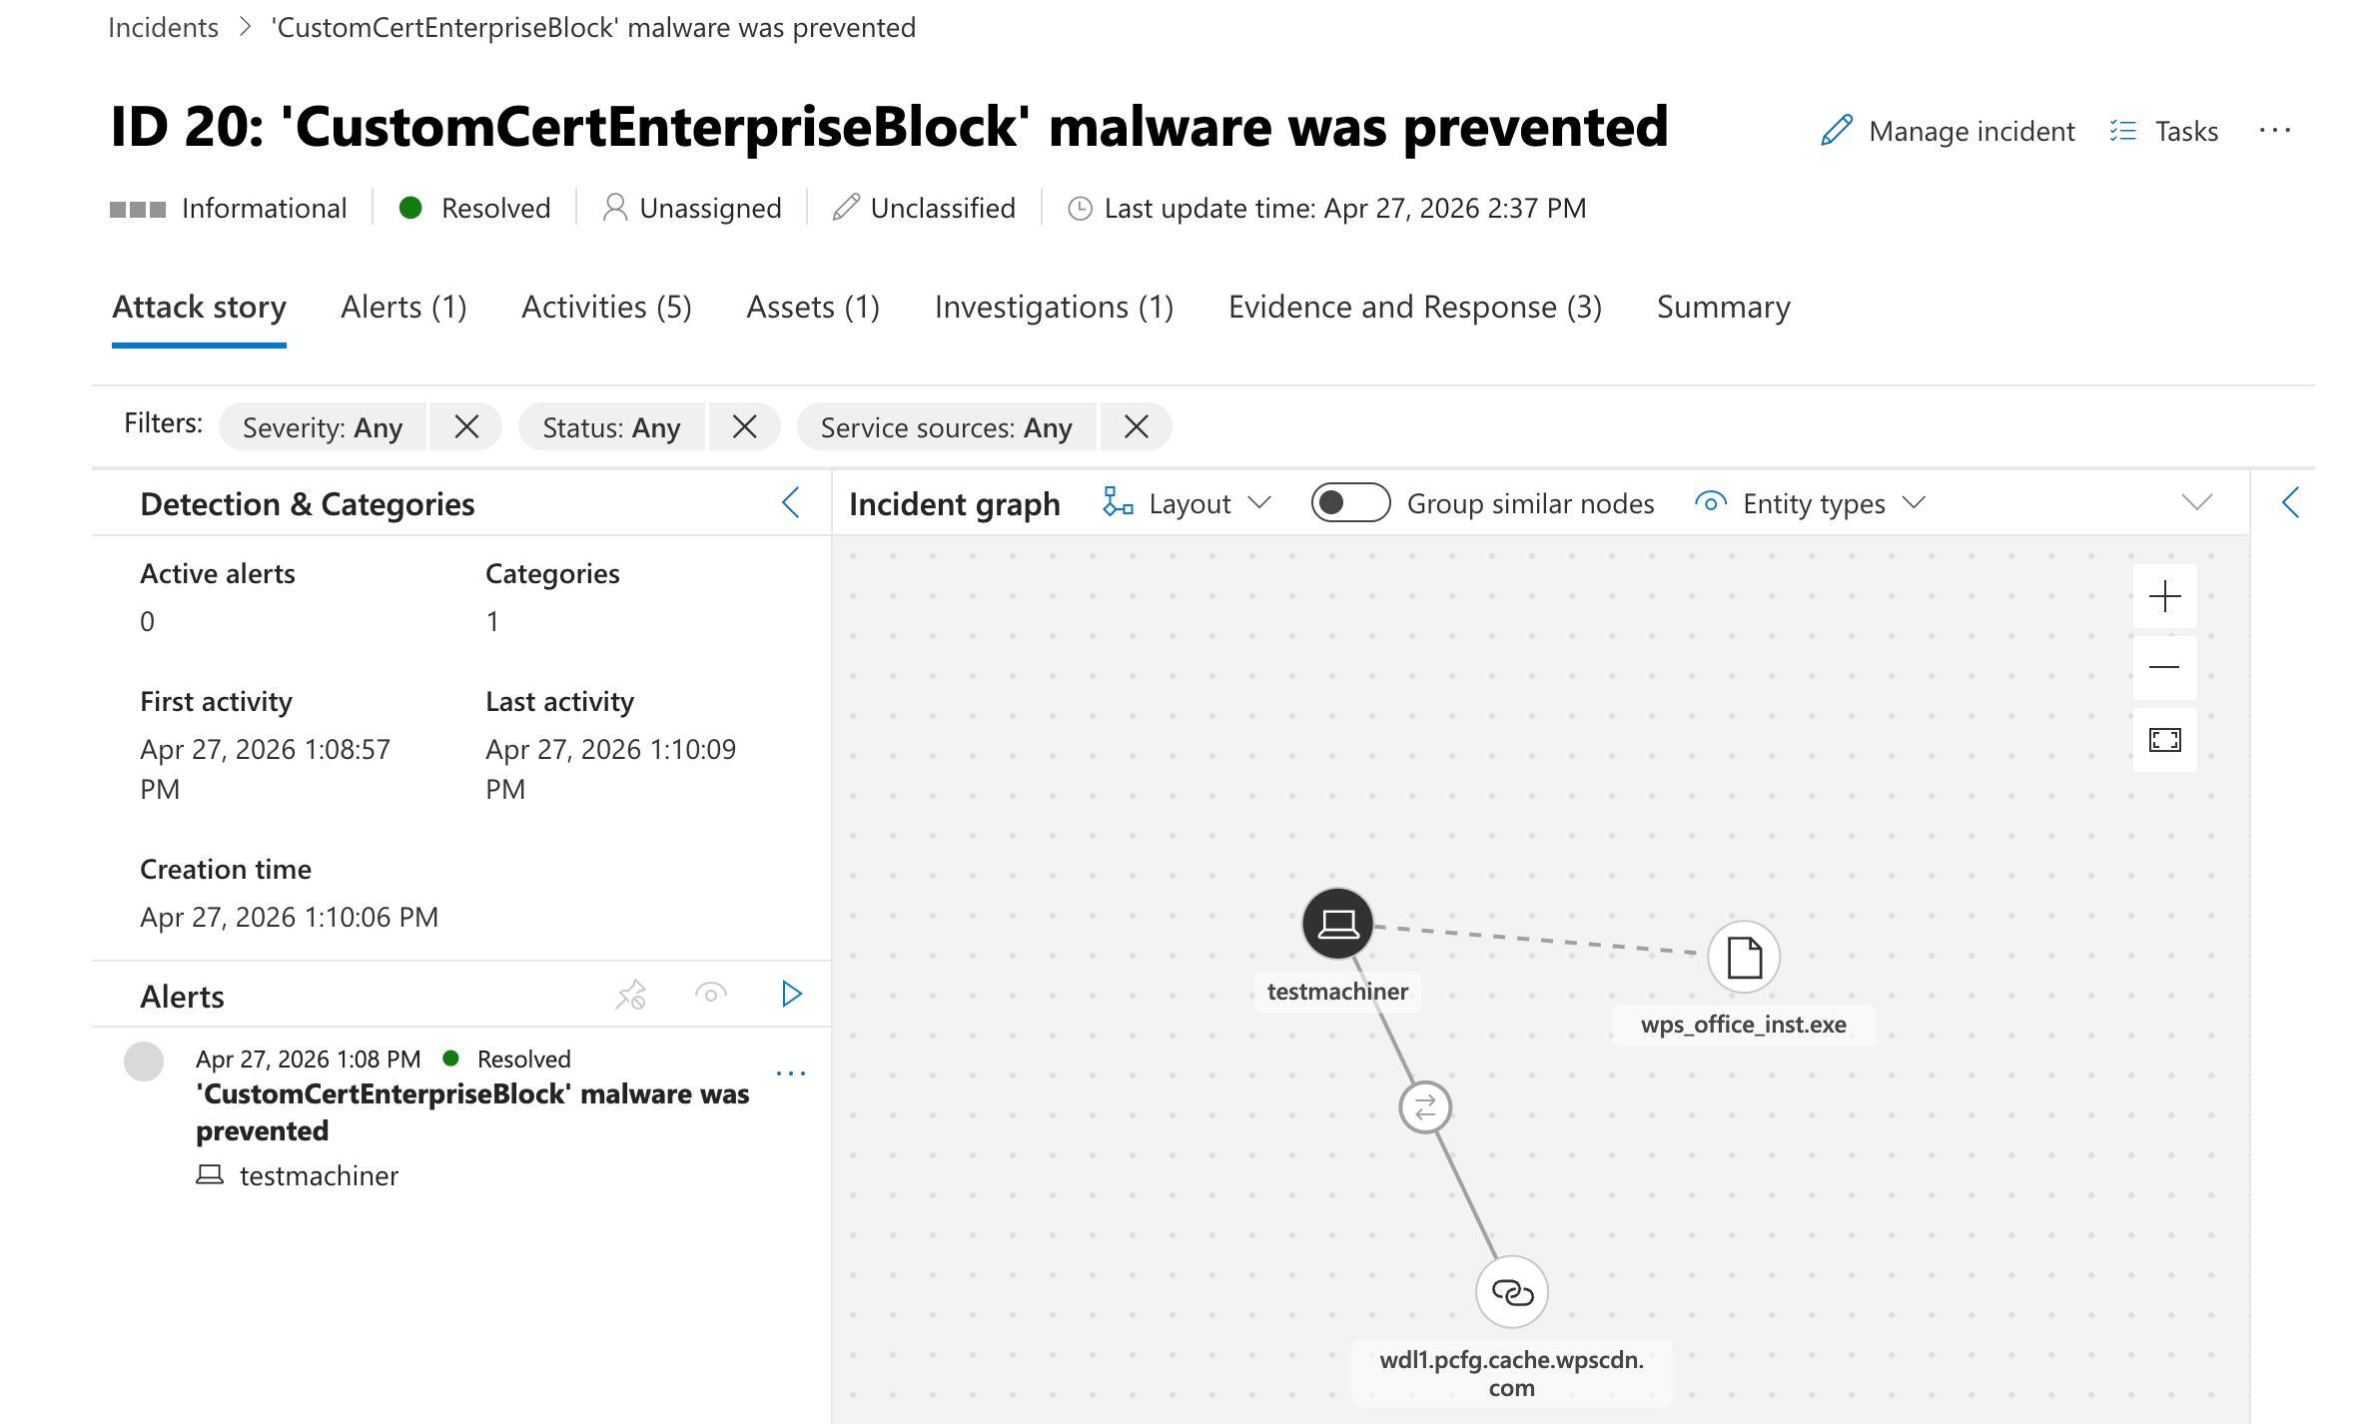Click the unpin alerts icon

coord(631,995)
